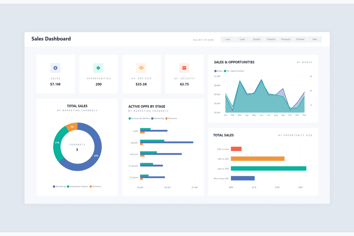Apply the Finalize stage filter
354x236 pixels.
(300, 40)
